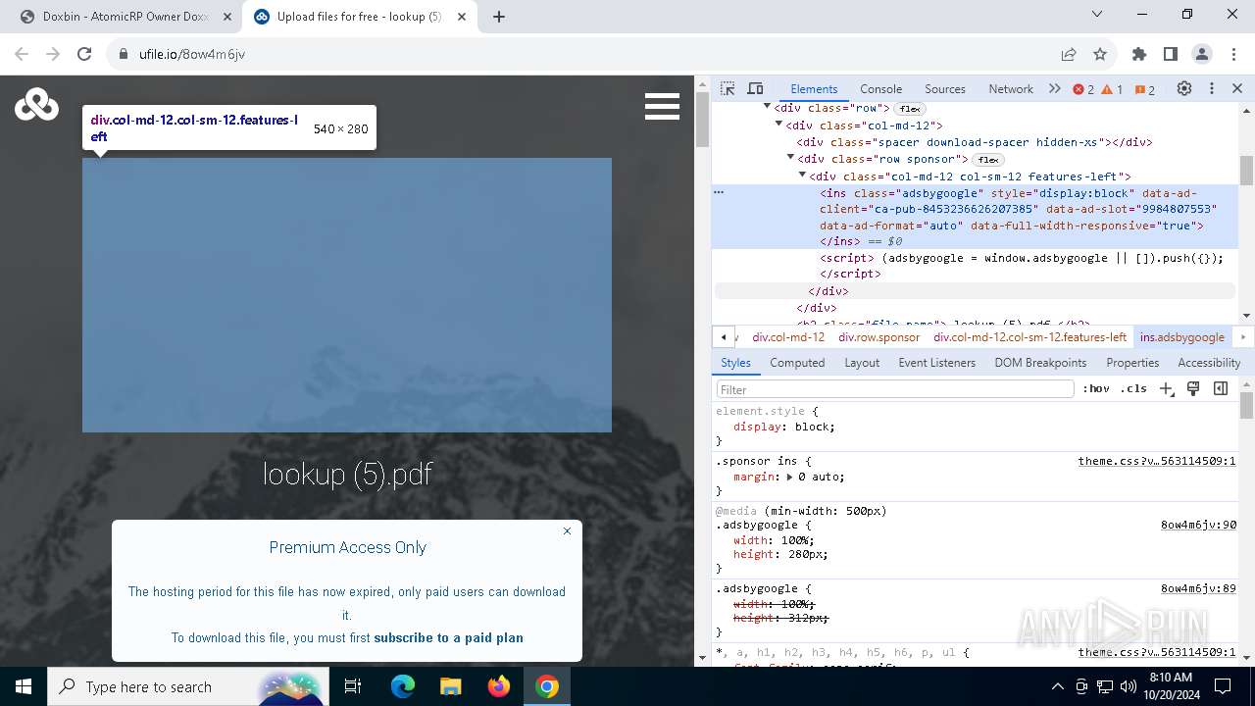Open the Properties pane tab
Viewport: 1255px width, 706px height.
point(1132,363)
